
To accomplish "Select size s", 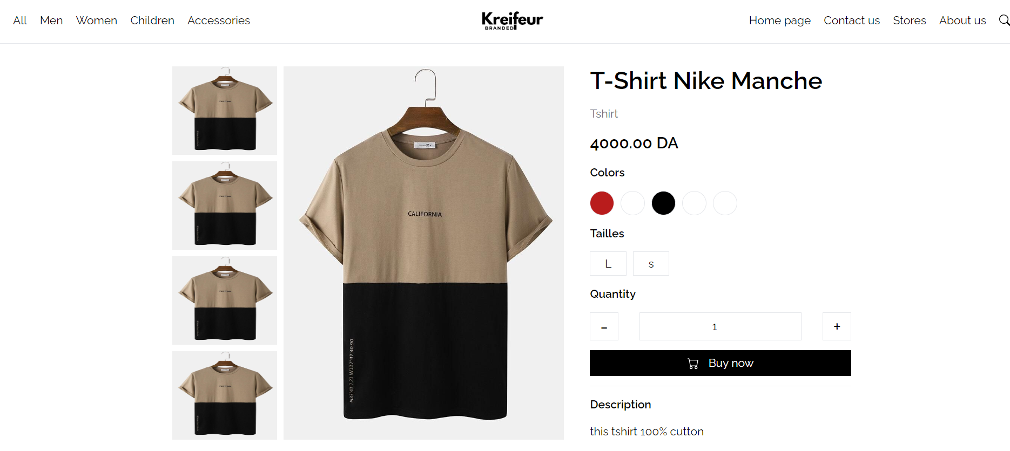I will pyautogui.click(x=651, y=264).
